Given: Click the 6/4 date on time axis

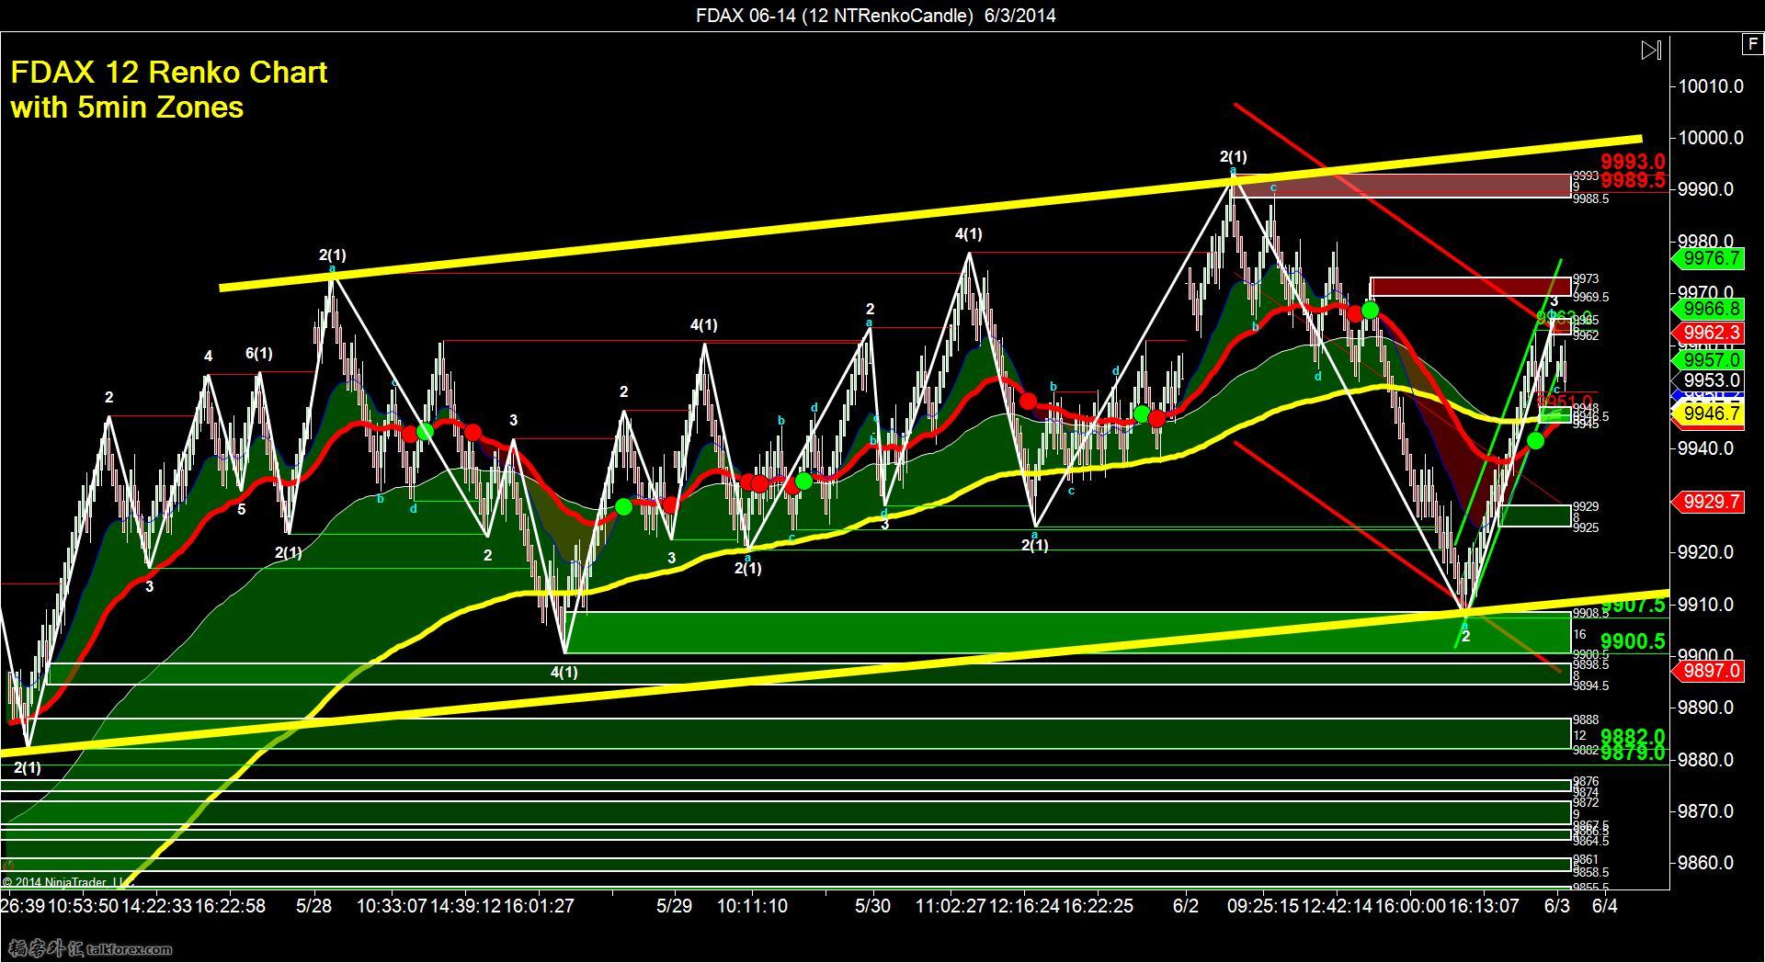Looking at the screenshot, I should (1605, 905).
